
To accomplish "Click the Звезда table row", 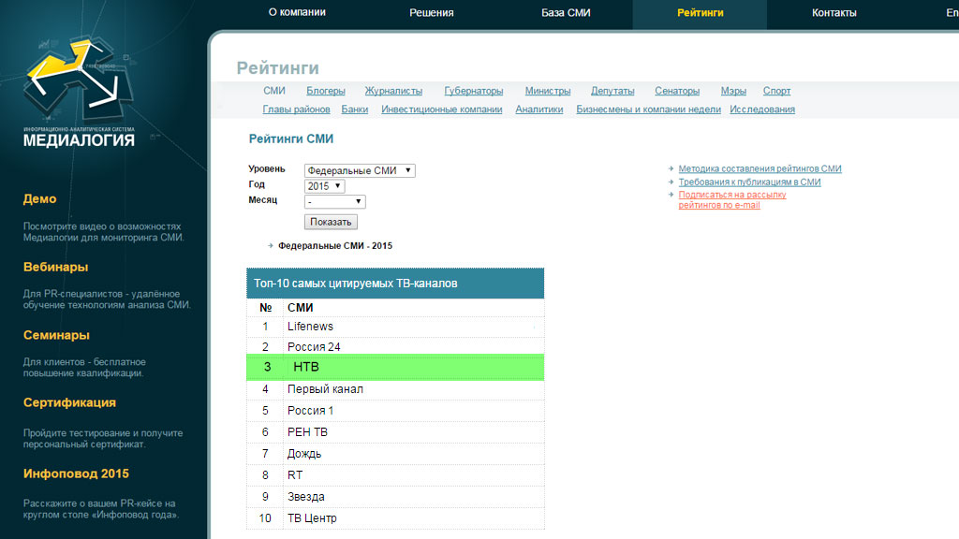I will click(x=395, y=497).
